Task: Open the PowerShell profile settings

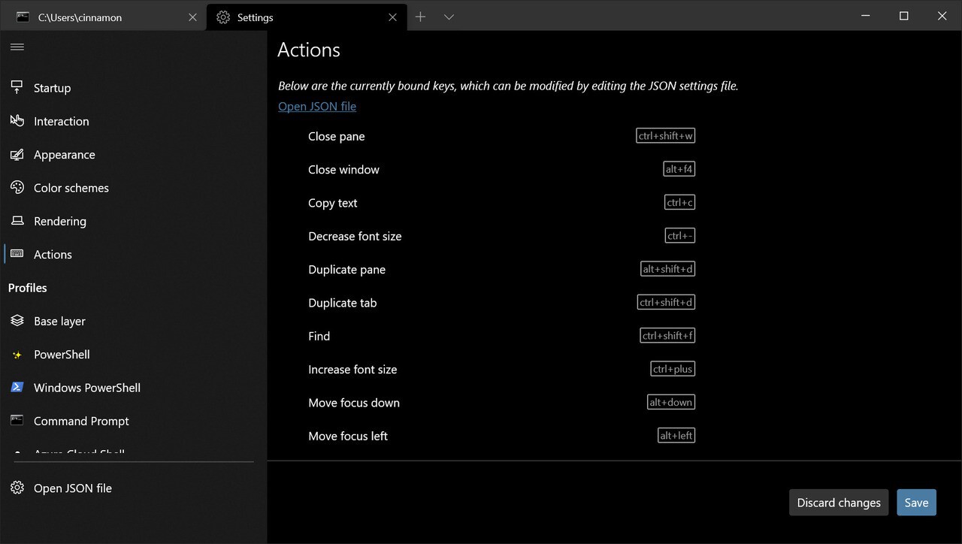Action: point(62,355)
